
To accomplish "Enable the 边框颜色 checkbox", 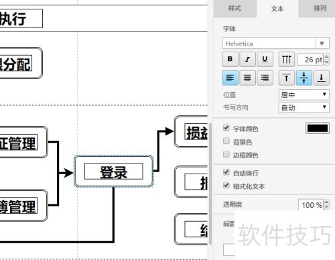I will (226, 154).
